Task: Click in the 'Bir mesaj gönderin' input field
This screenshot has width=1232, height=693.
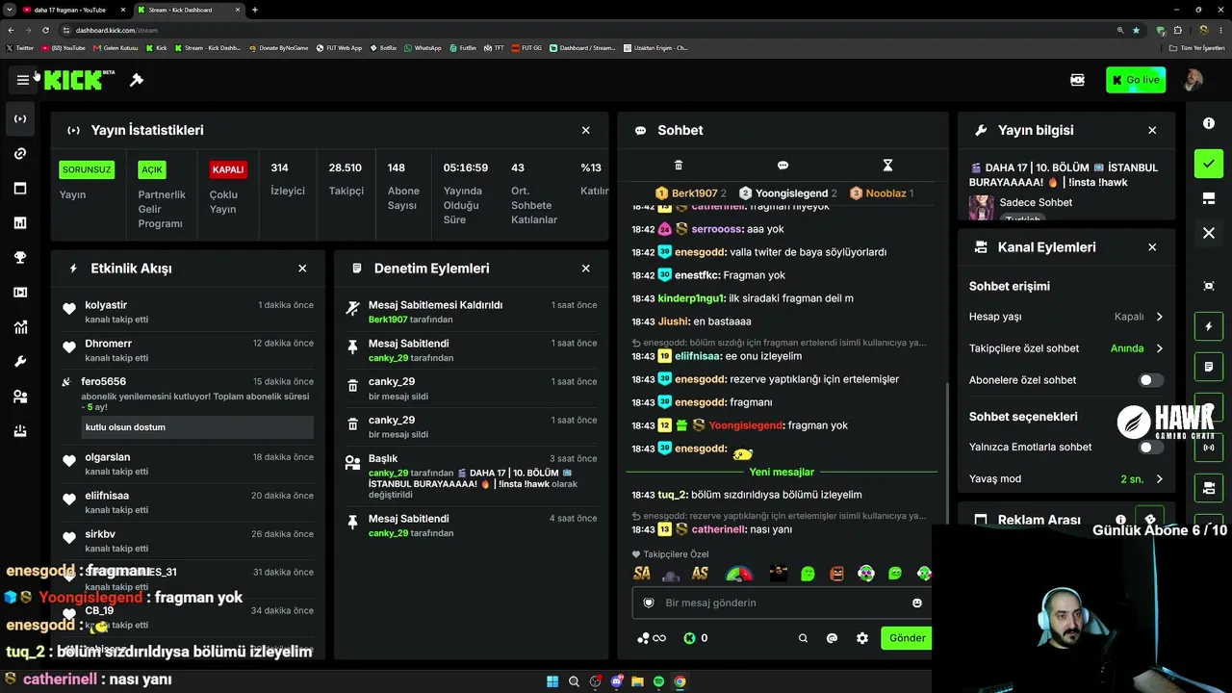Action: pyautogui.click(x=780, y=603)
